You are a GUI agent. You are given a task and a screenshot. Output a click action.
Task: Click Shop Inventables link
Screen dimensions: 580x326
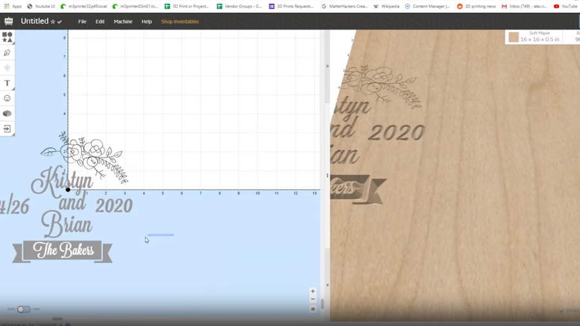[180, 22]
